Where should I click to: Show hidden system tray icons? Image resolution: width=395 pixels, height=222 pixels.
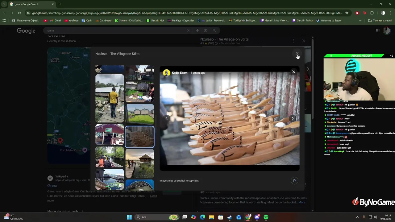(x=357, y=217)
